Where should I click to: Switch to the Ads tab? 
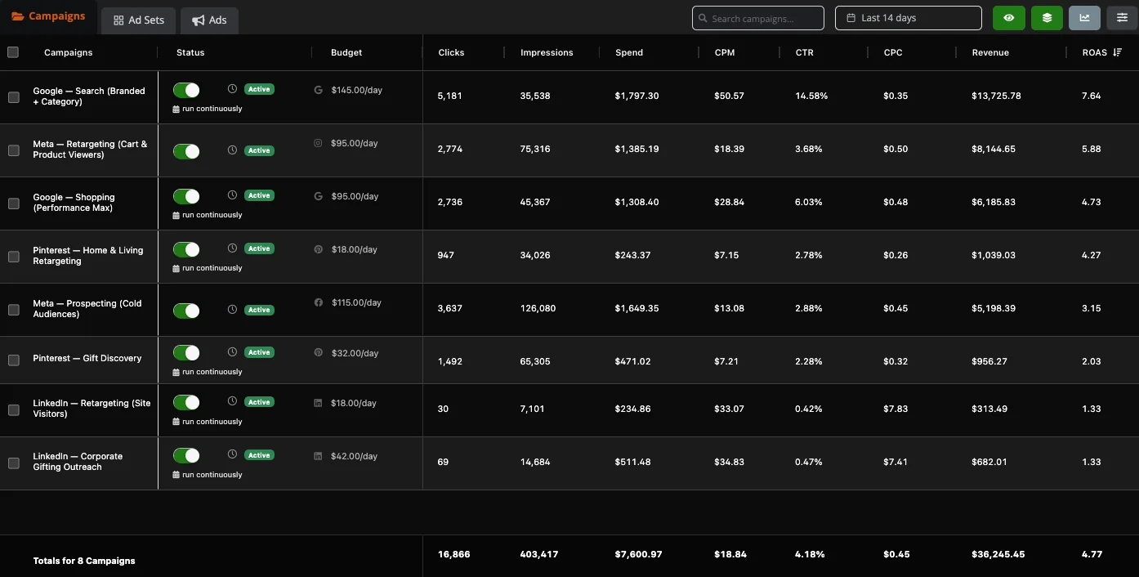pos(209,20)
